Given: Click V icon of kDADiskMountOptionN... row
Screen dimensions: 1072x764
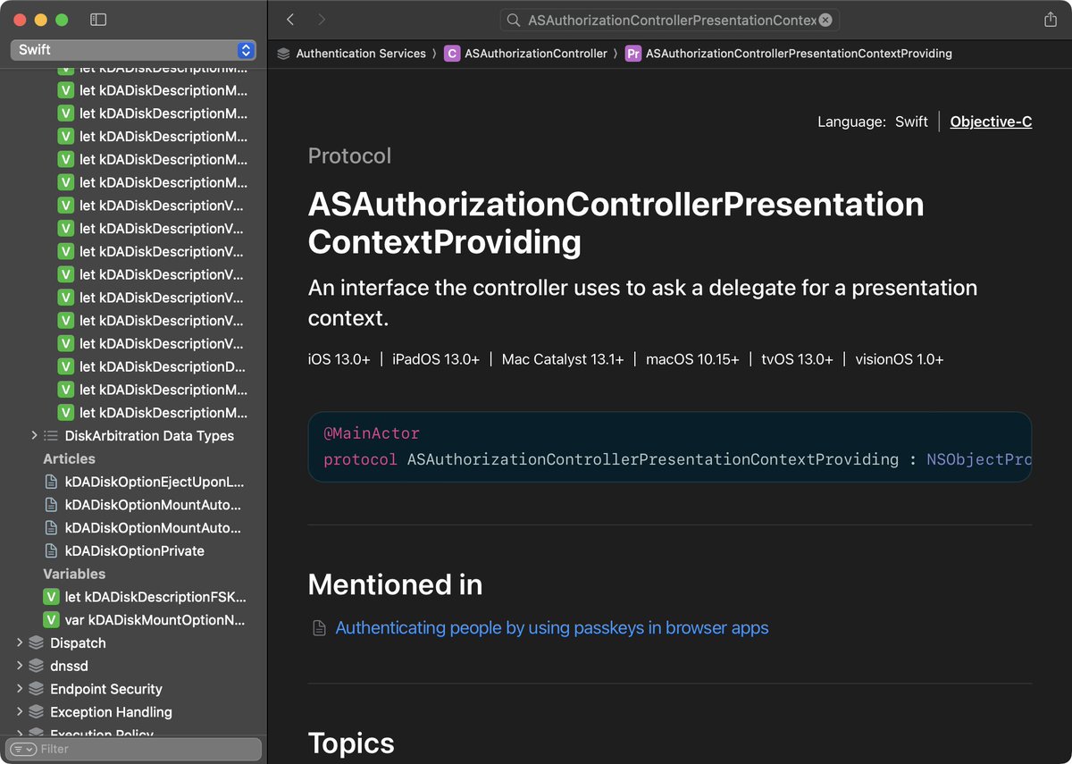Looking at the screenshot, I should tap(51, 620).
